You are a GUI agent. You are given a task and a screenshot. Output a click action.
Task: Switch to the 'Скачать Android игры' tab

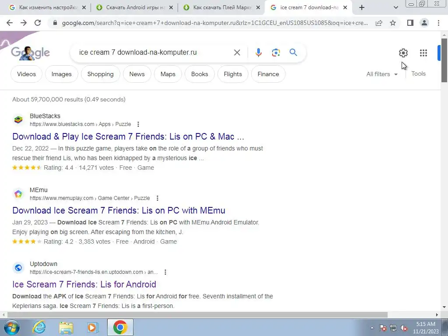click(x=135, y=7)
